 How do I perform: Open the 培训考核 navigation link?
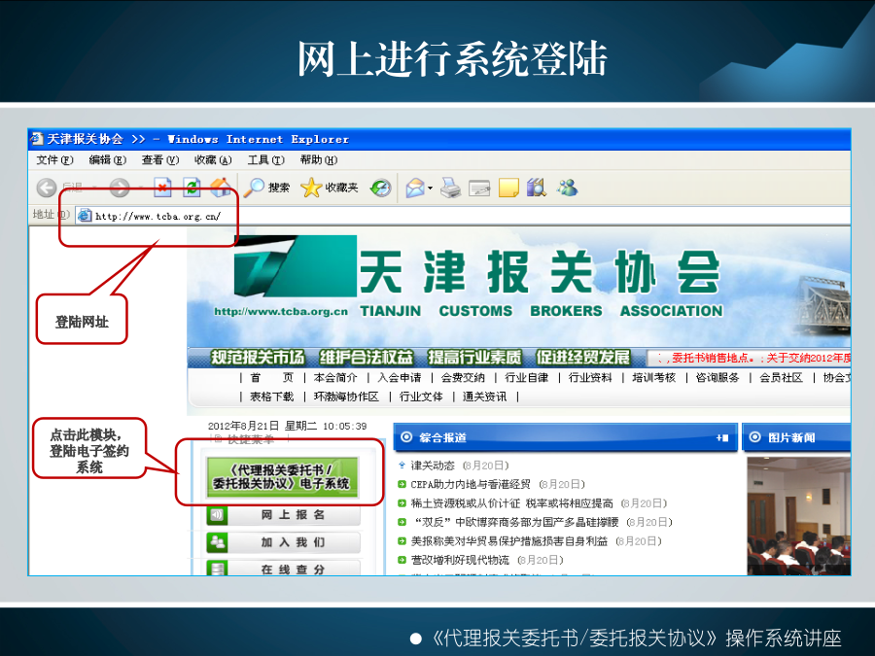[x=654, y=378]
